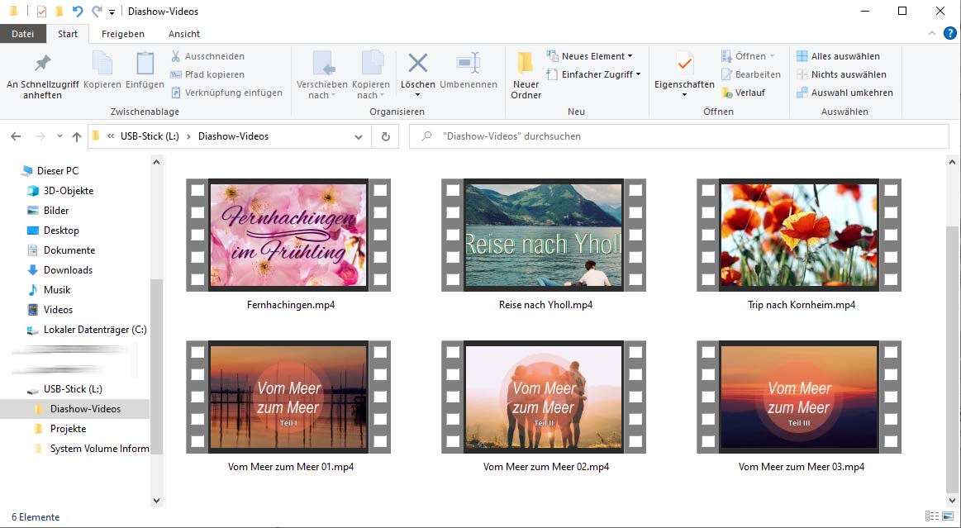The image size is (961, 528).
Task: Click the Pin to Schnellzugriff icon
Action: click(x=42, y=64)
